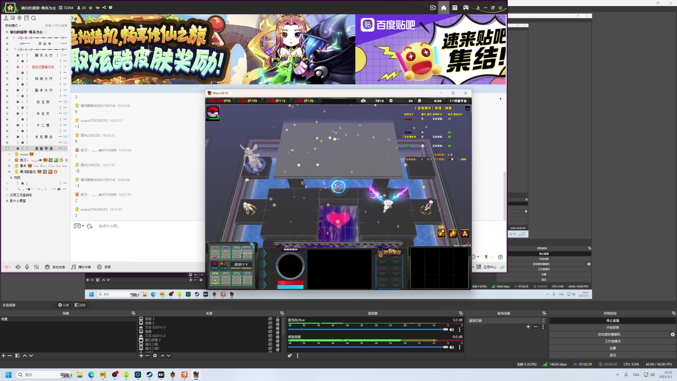Screen dimensions: 677x381
Task: Favorite the channel with the star icon
Action: [90, 8]
